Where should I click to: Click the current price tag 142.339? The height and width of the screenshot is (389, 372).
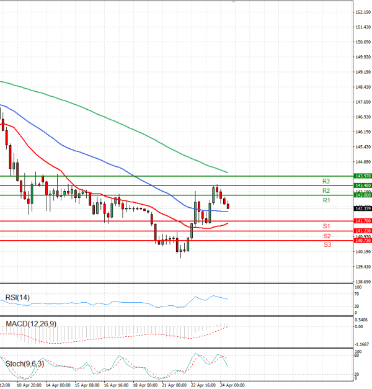click(362, 208)
